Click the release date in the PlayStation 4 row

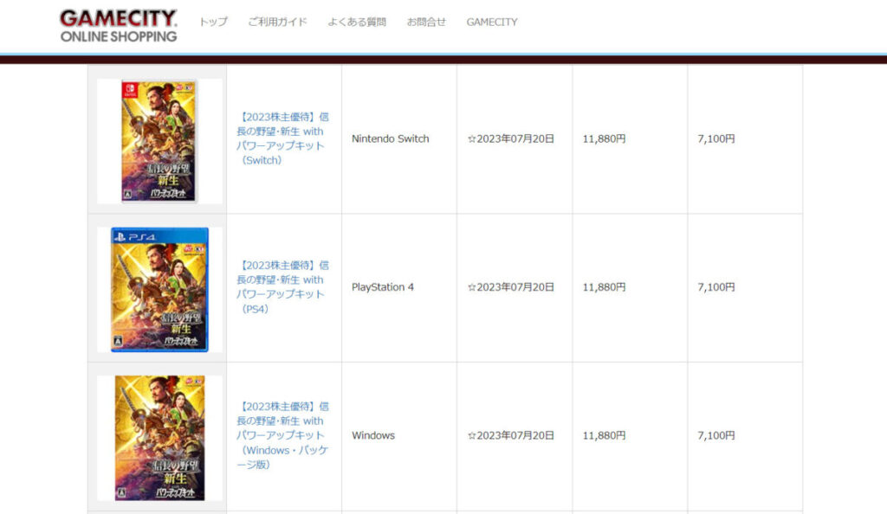(511, 287)
